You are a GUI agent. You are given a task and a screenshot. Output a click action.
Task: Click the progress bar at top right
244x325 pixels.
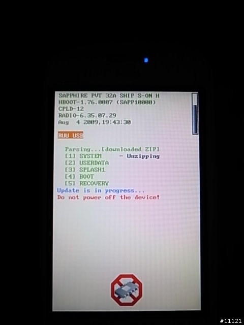click(x=195, y=114)
